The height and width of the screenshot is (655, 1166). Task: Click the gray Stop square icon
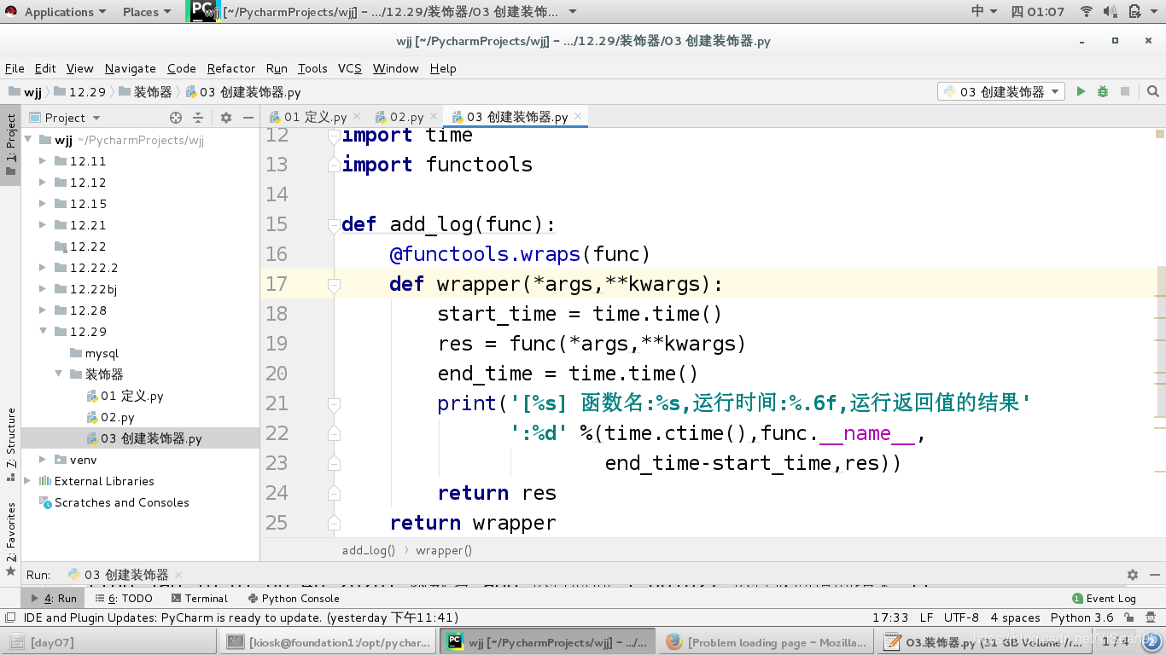tap(1125, 91)
